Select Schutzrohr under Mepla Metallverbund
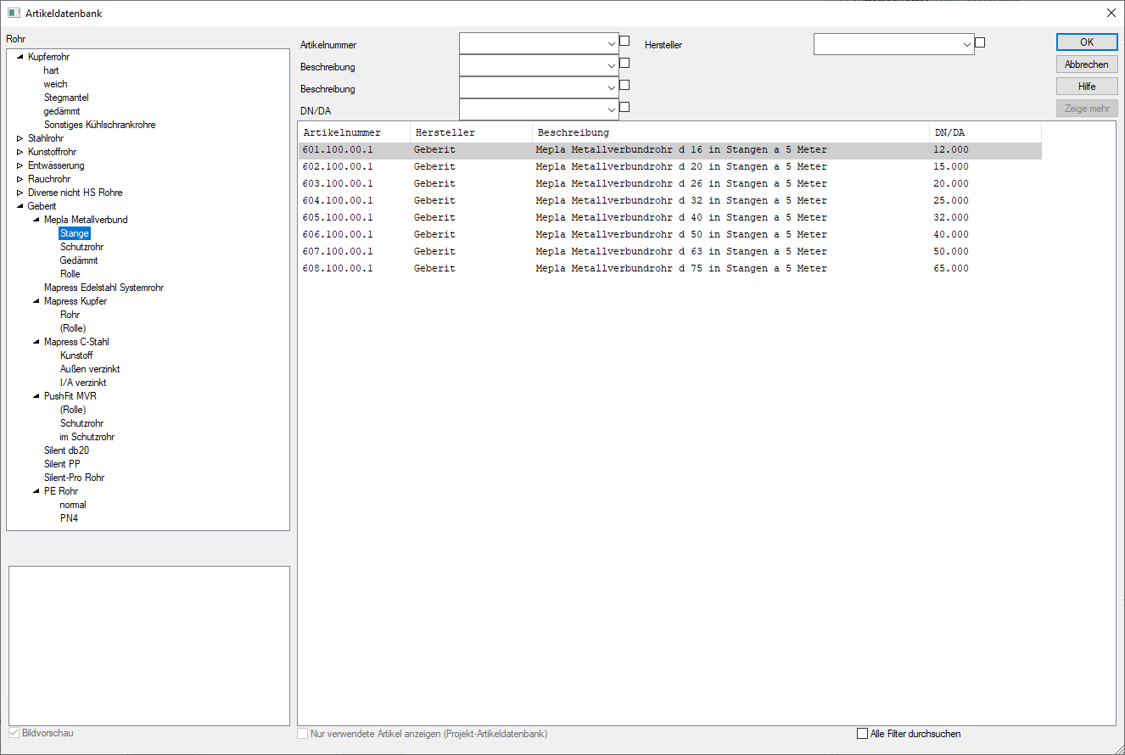The image size is (1125, 755). (82, 247)
